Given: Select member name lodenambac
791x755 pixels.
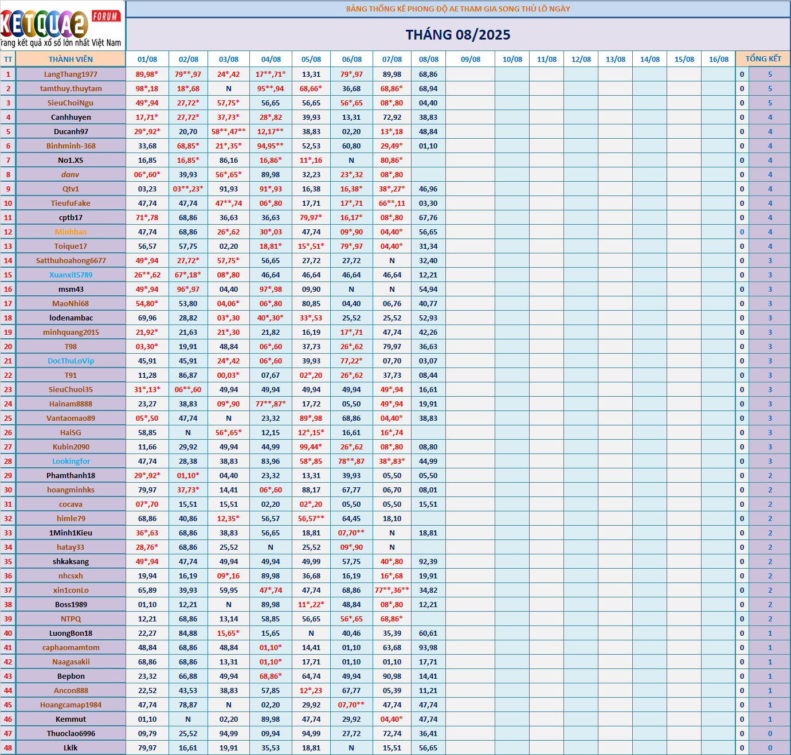Looking at the screenshot, I should [x=71, y=318].
